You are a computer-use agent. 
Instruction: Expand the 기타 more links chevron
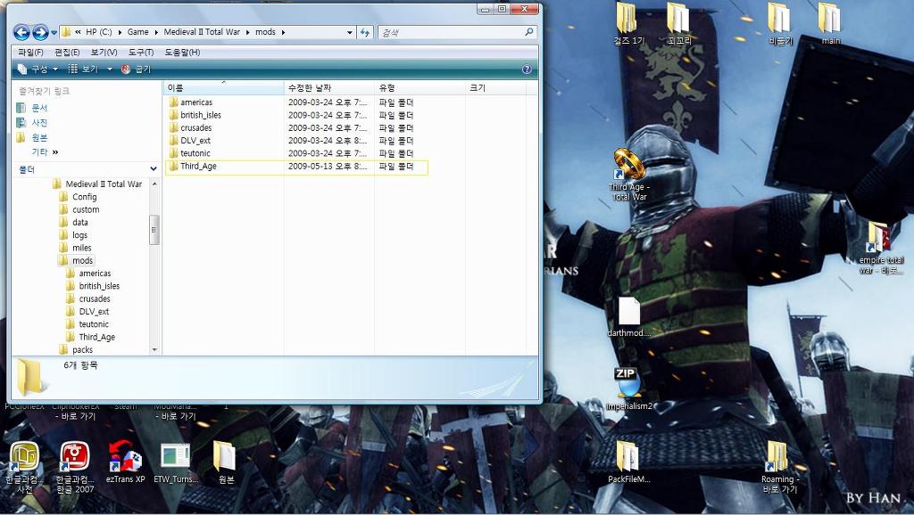[55, 152]
